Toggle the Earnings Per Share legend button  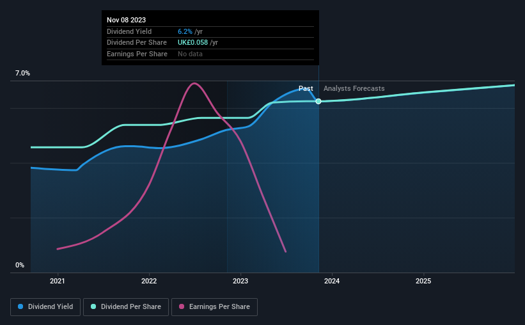click(214, 307)
